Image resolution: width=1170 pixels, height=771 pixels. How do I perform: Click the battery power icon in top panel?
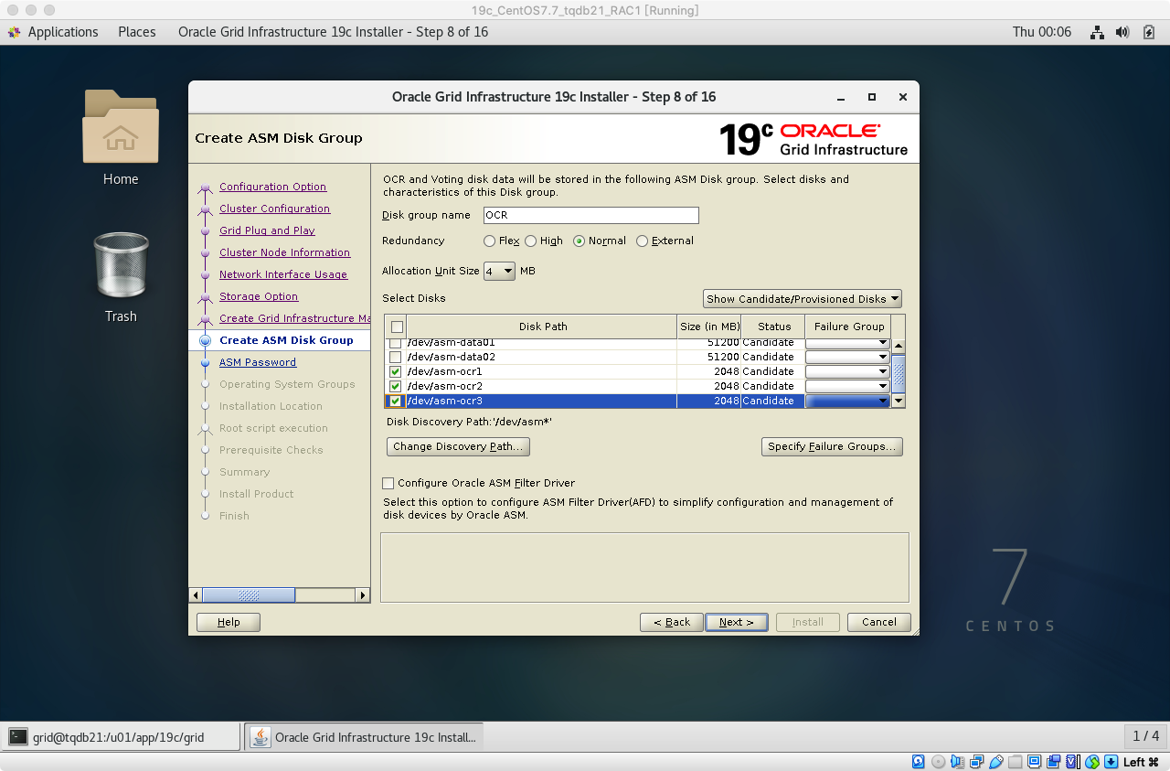pyautogui.click(x=1149, y=32)
